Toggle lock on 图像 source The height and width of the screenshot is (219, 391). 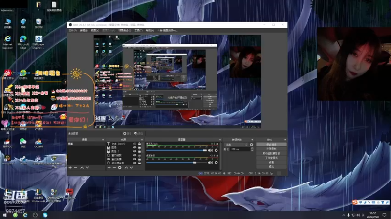(139, 147)
